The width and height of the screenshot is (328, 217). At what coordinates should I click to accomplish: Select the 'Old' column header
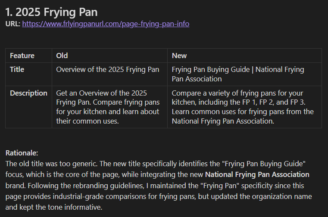coord(62,56)
